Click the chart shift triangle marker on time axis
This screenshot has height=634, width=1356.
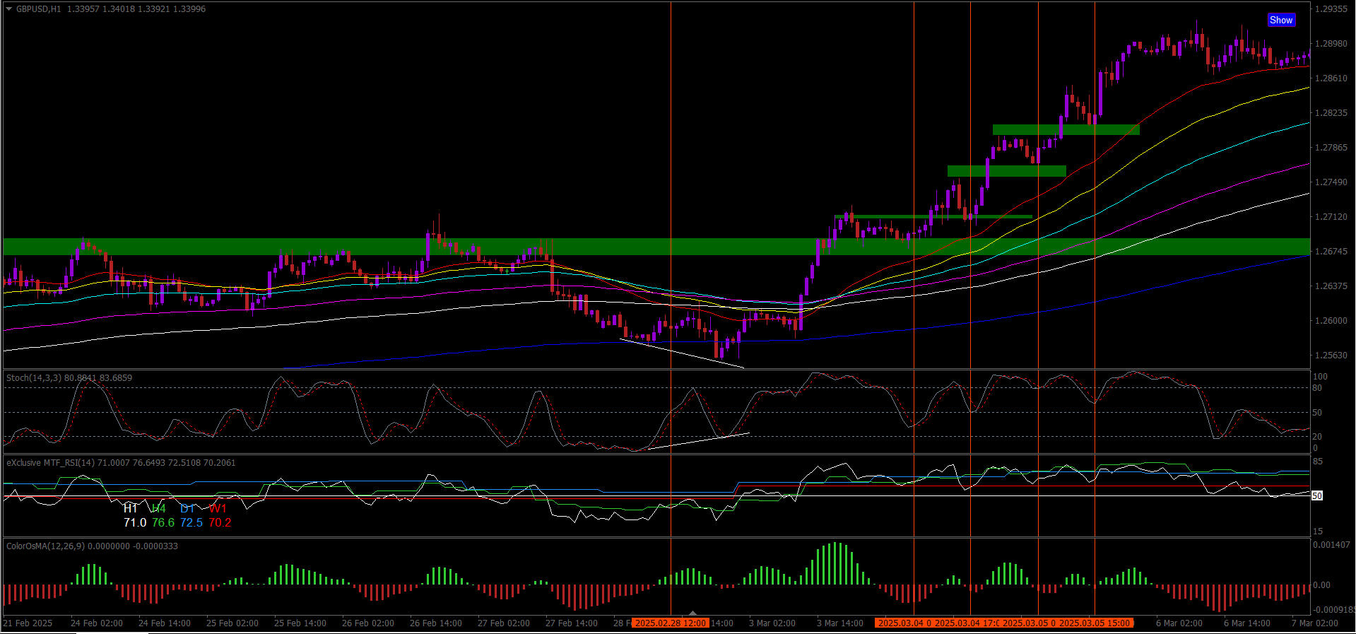click(692, 613)
